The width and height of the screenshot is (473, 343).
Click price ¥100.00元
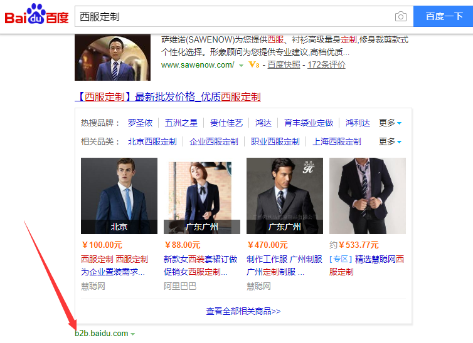click(x=102, y=245)
